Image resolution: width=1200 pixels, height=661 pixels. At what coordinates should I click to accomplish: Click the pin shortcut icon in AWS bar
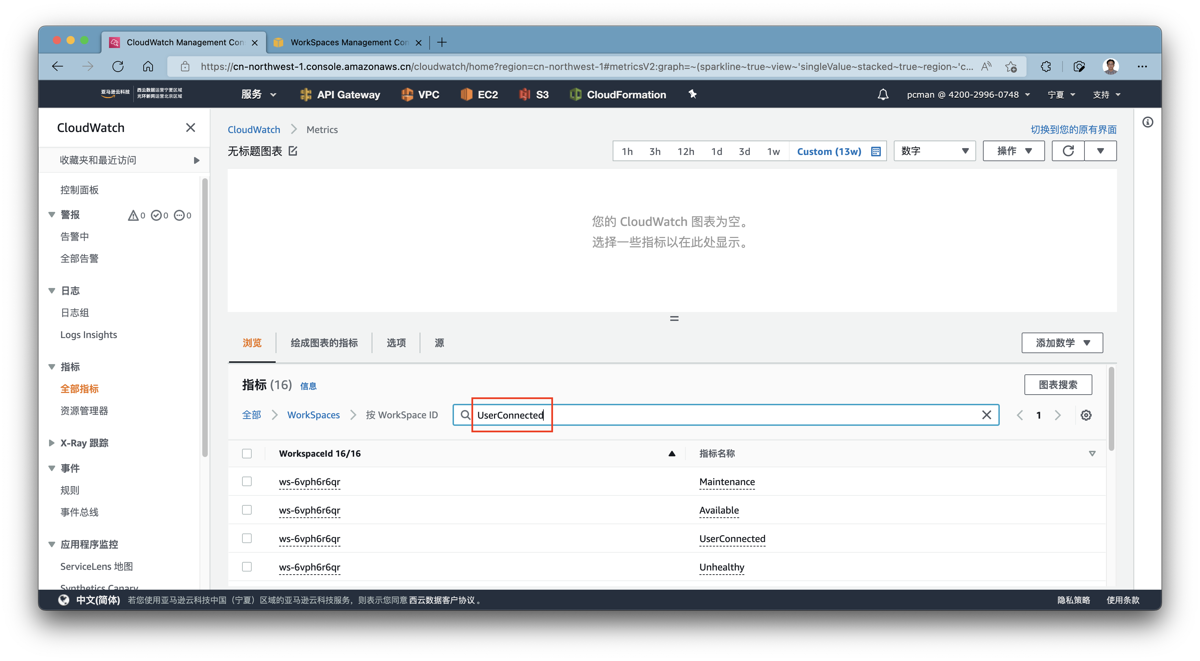coord(693,95)
